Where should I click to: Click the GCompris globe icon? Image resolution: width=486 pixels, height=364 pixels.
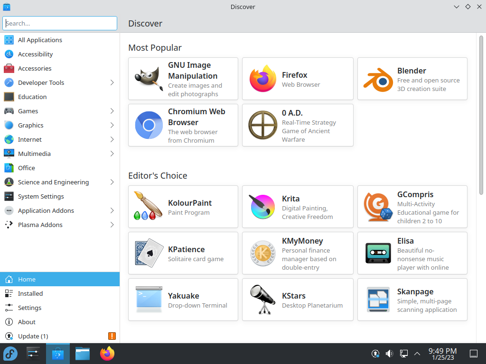click(378, 207)
